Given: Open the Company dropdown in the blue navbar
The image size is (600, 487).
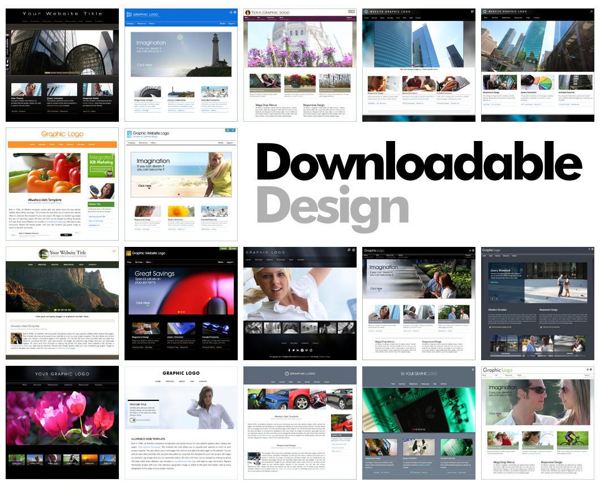Looking at the screenshot, I should (130, 23).
